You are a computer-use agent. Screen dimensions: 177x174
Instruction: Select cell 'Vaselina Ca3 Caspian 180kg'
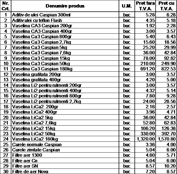pos(65,69)
